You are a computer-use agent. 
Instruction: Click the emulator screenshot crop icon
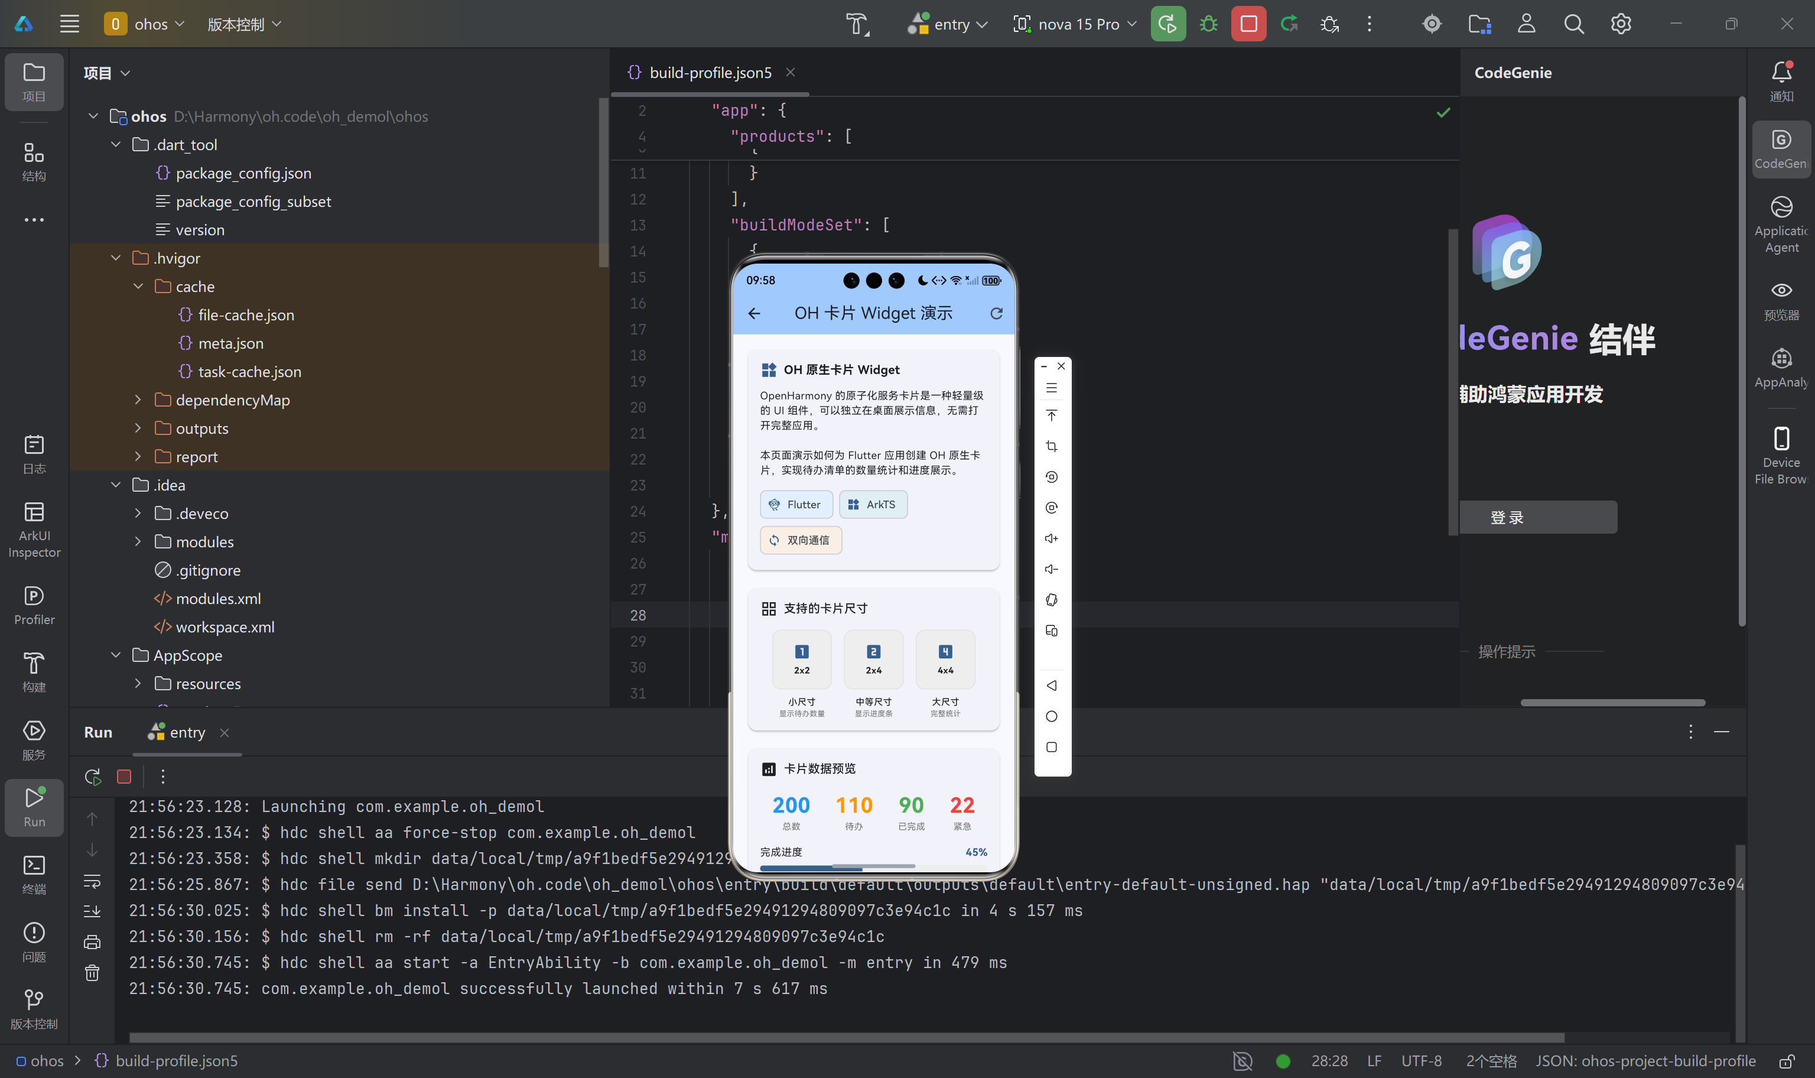pyautogui.click(x=1051, y=446)
